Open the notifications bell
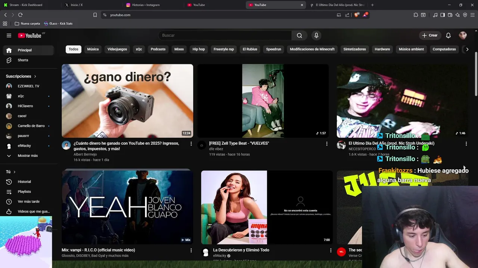 (448, 35)
